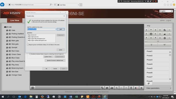Screen dimensions: 176x99
Task: Click Close button in Trusted sites dialog
Action: (x=61, y=50)
